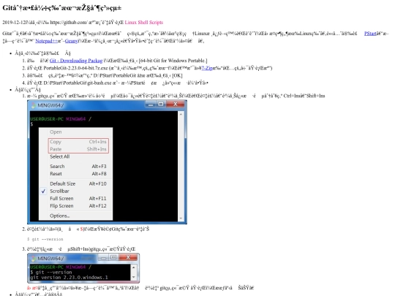Click the 'git version 2.23.0.windows.1' output text
The image size is (395, 296).
pyautogui.click(x=69, y=278)
